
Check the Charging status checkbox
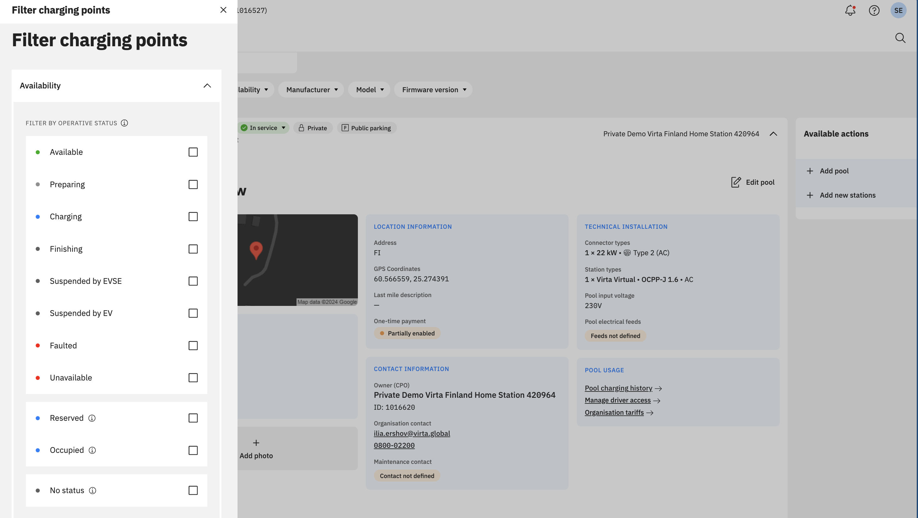pos(193,217)
